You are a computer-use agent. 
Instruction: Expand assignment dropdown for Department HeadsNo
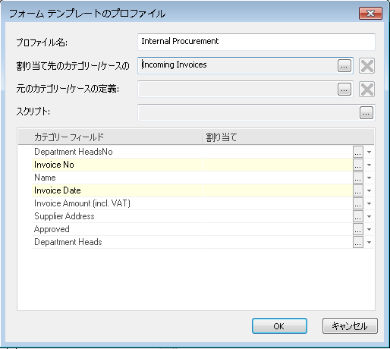pos(369,152)
